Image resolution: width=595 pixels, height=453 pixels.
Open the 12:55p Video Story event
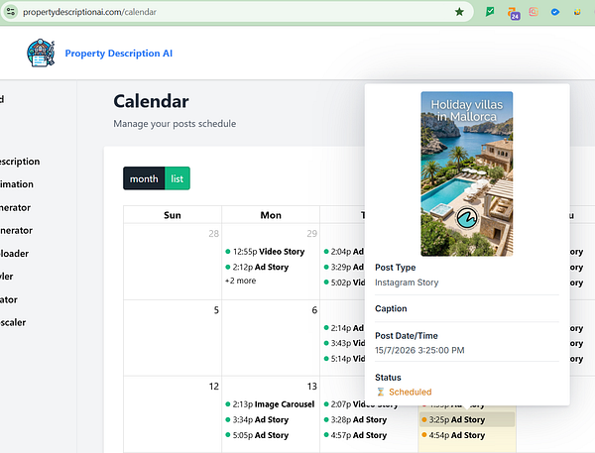tap(265, 252)
